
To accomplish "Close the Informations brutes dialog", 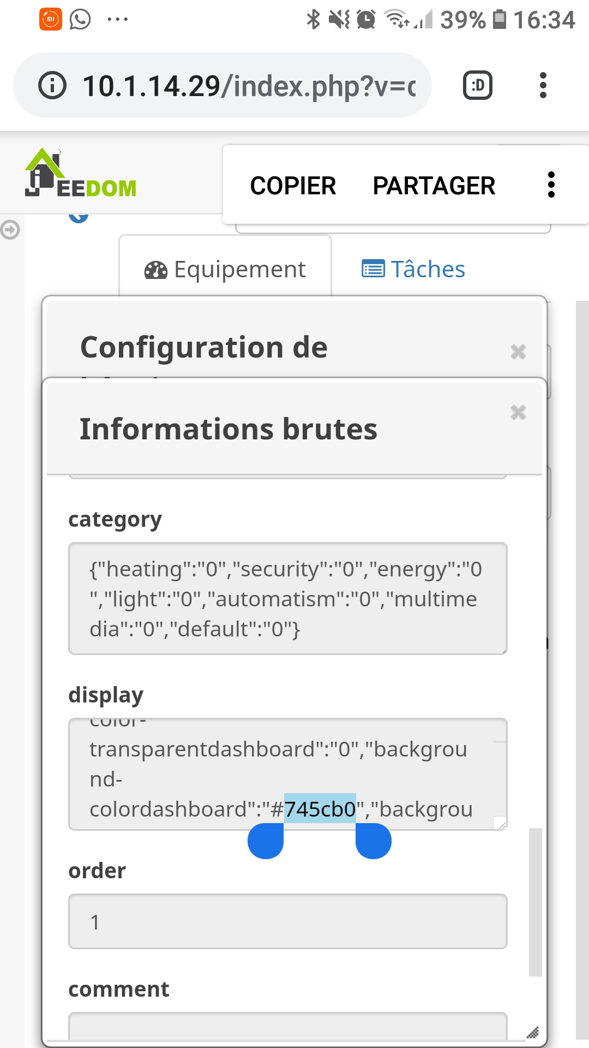I will (518, 413).
